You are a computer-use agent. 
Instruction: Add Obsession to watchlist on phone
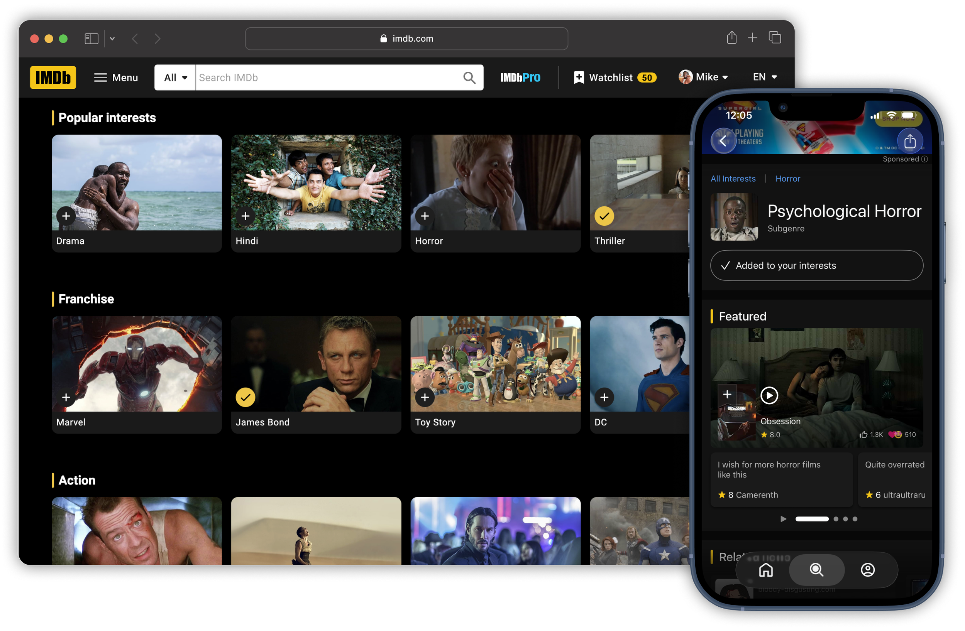[727, 394]
